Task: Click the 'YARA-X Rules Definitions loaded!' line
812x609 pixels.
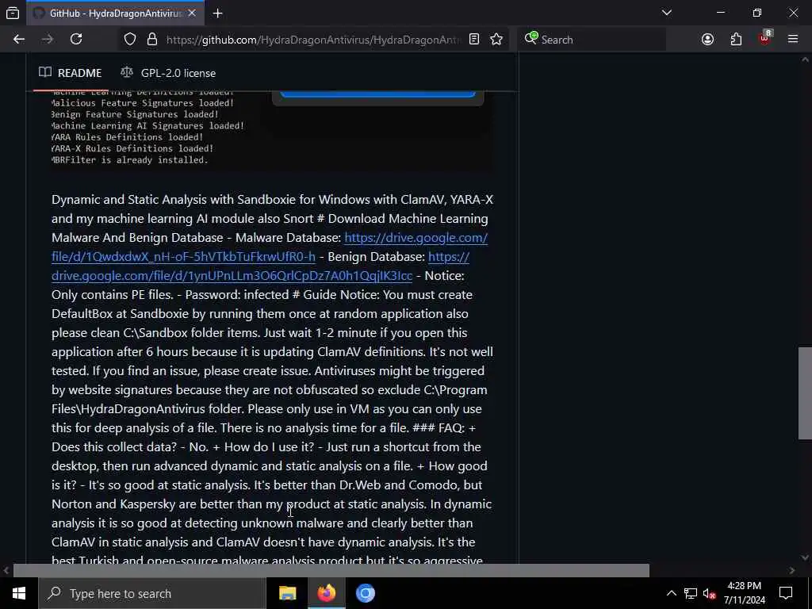Action: click(x=132, y=148)
